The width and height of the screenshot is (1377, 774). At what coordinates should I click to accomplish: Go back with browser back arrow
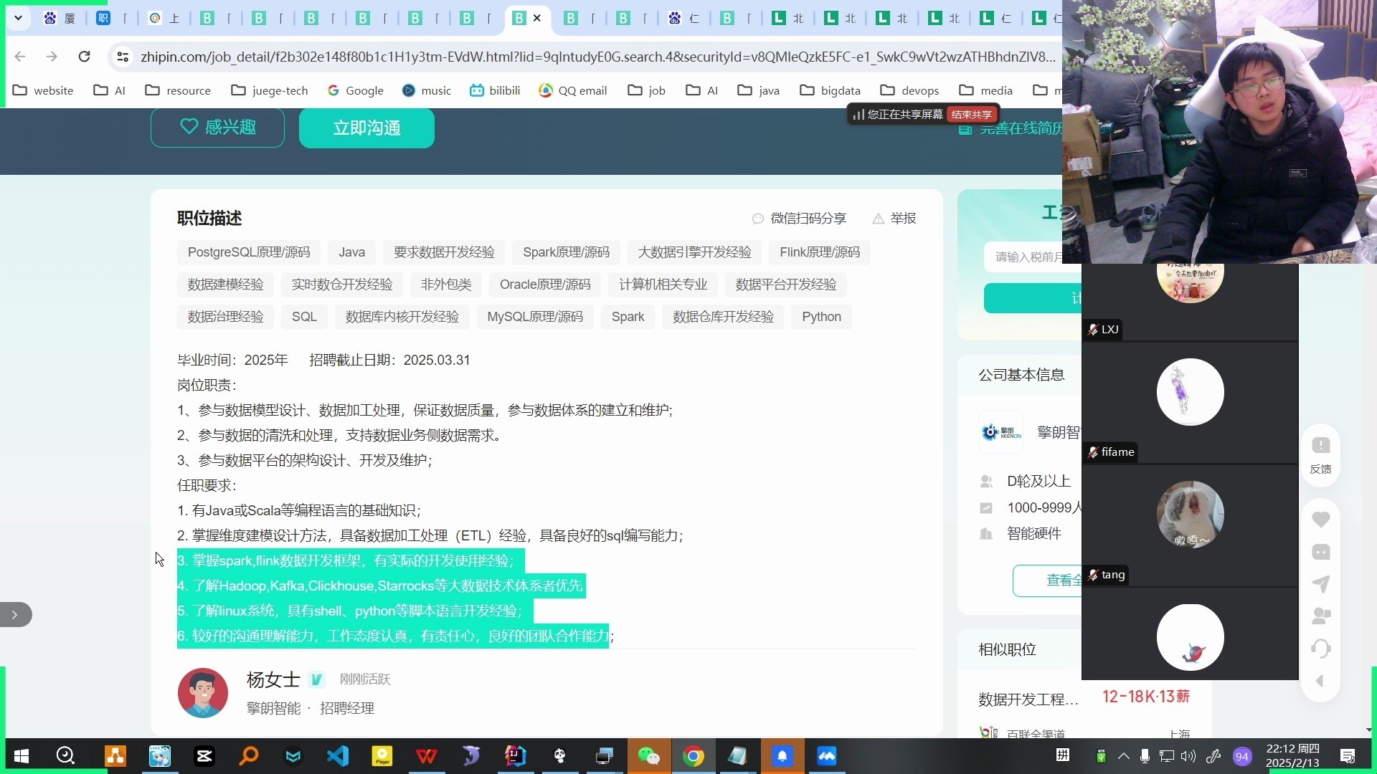pyautogui.click(x=20, y=57)
